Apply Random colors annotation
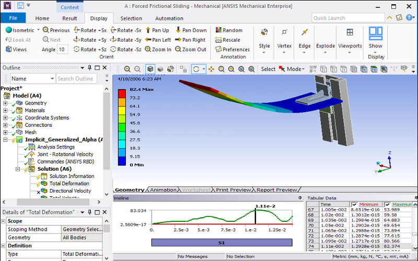Viewport: 418px width, 261px height. coord(229,30)
